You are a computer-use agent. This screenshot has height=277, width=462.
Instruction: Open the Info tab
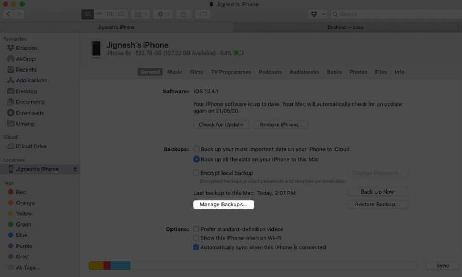[399, 72]
